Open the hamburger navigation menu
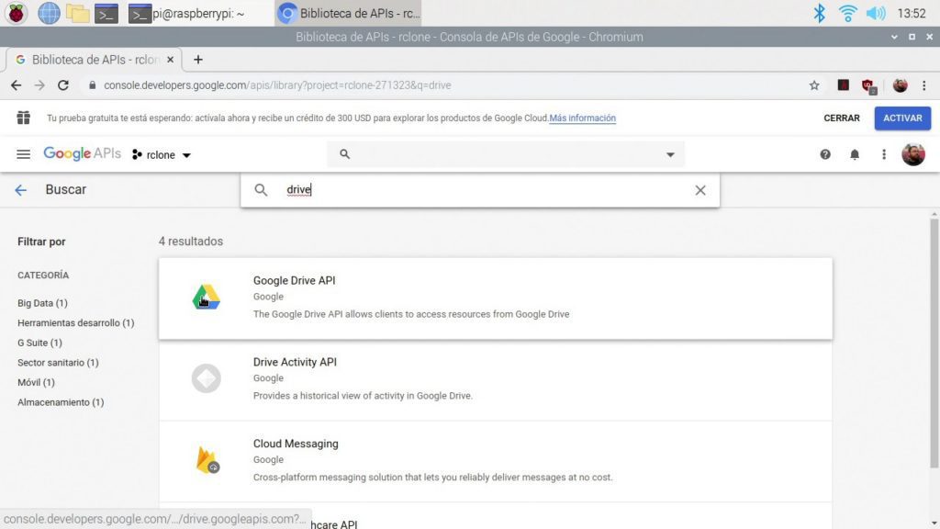Viewport: 940px width, 529px height. [24, 154]
